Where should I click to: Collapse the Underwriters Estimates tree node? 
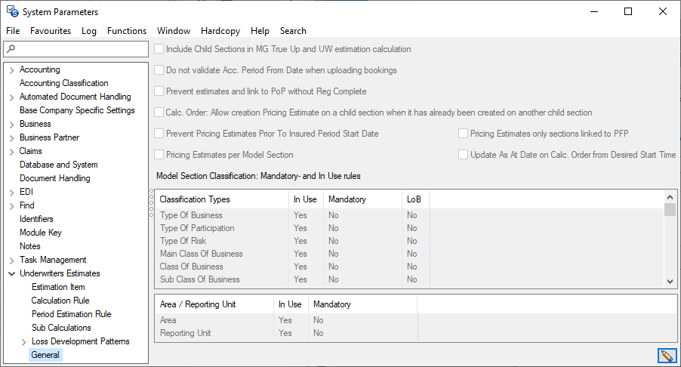tap(11, 273)
